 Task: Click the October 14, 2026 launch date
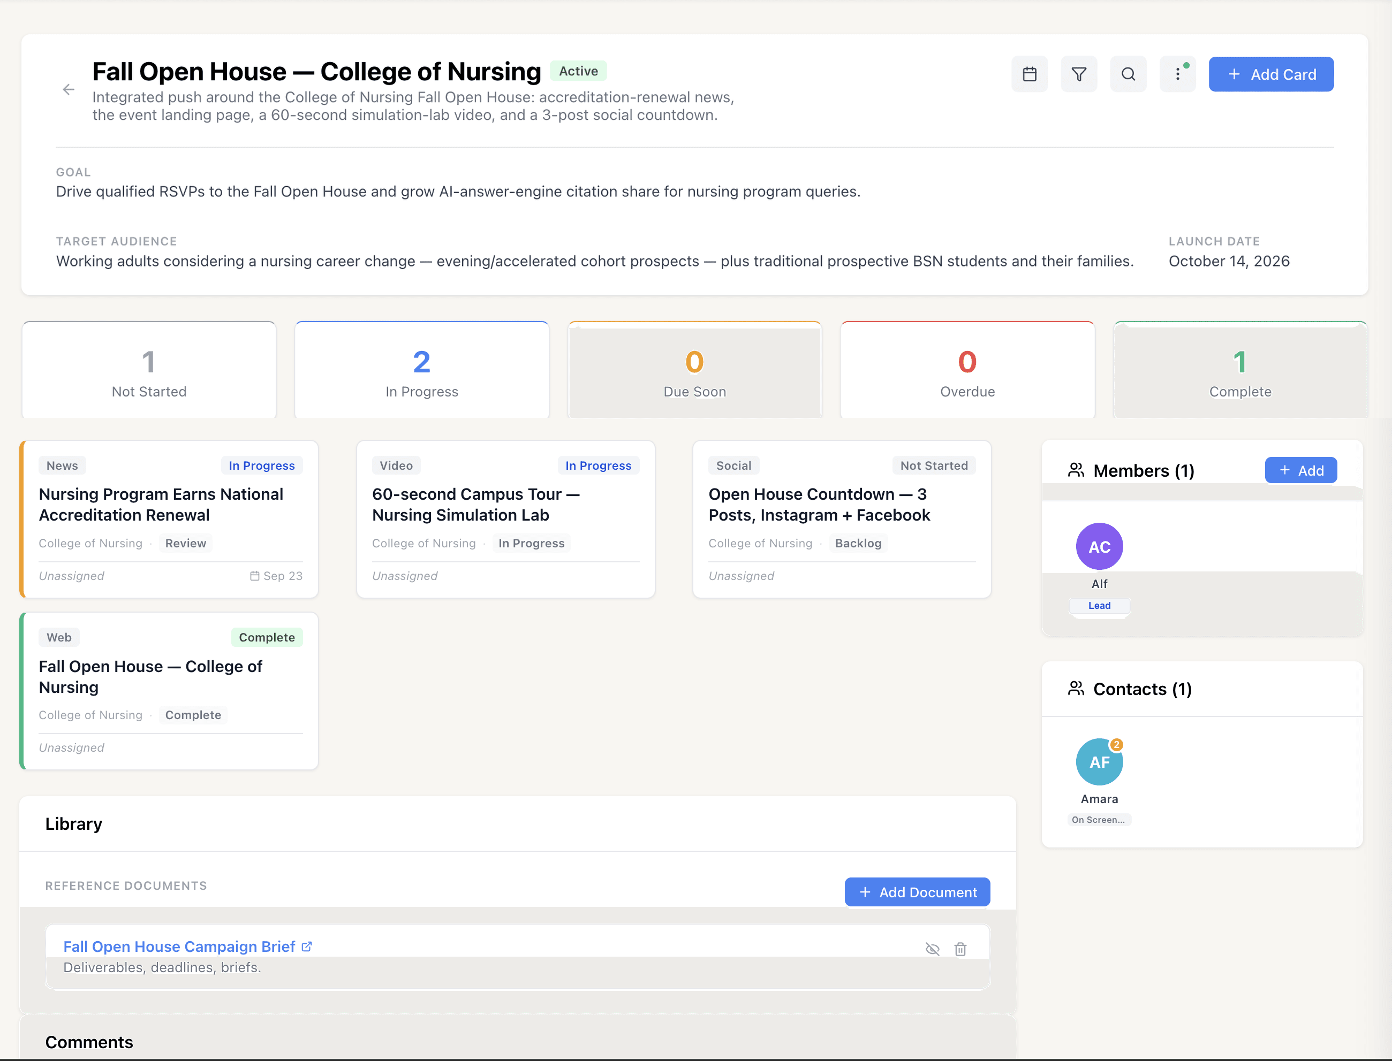click(1228, 261)
